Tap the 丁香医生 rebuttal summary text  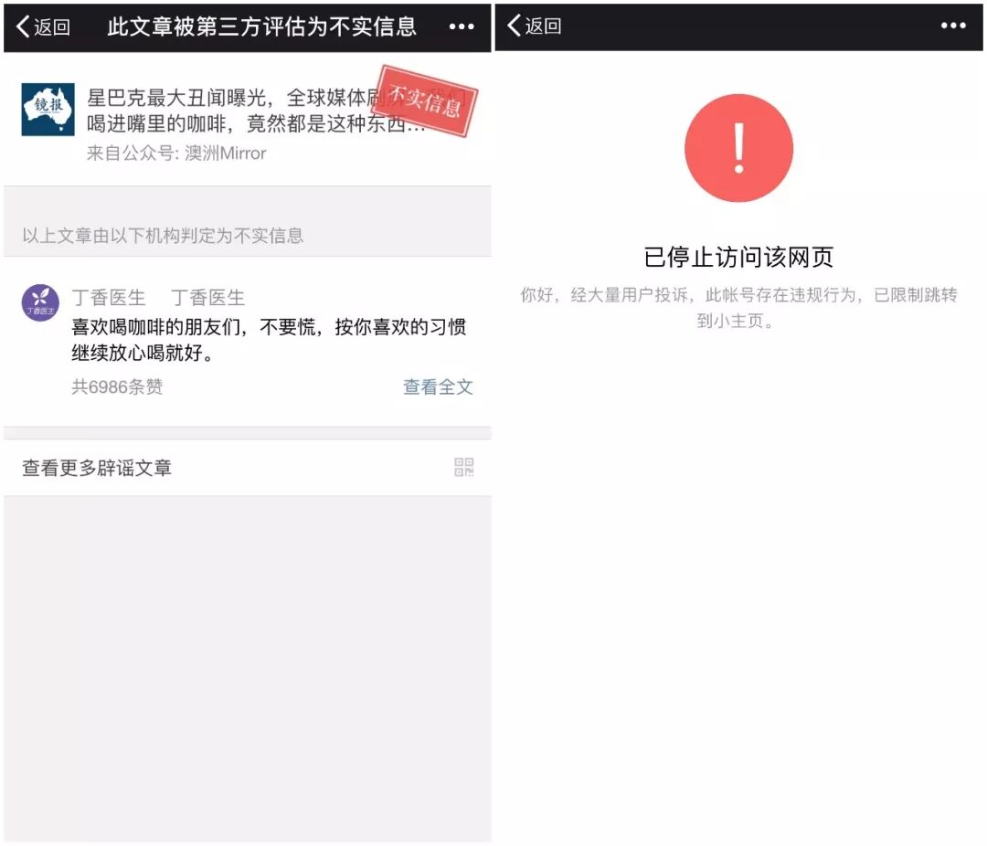coord(269,340)
